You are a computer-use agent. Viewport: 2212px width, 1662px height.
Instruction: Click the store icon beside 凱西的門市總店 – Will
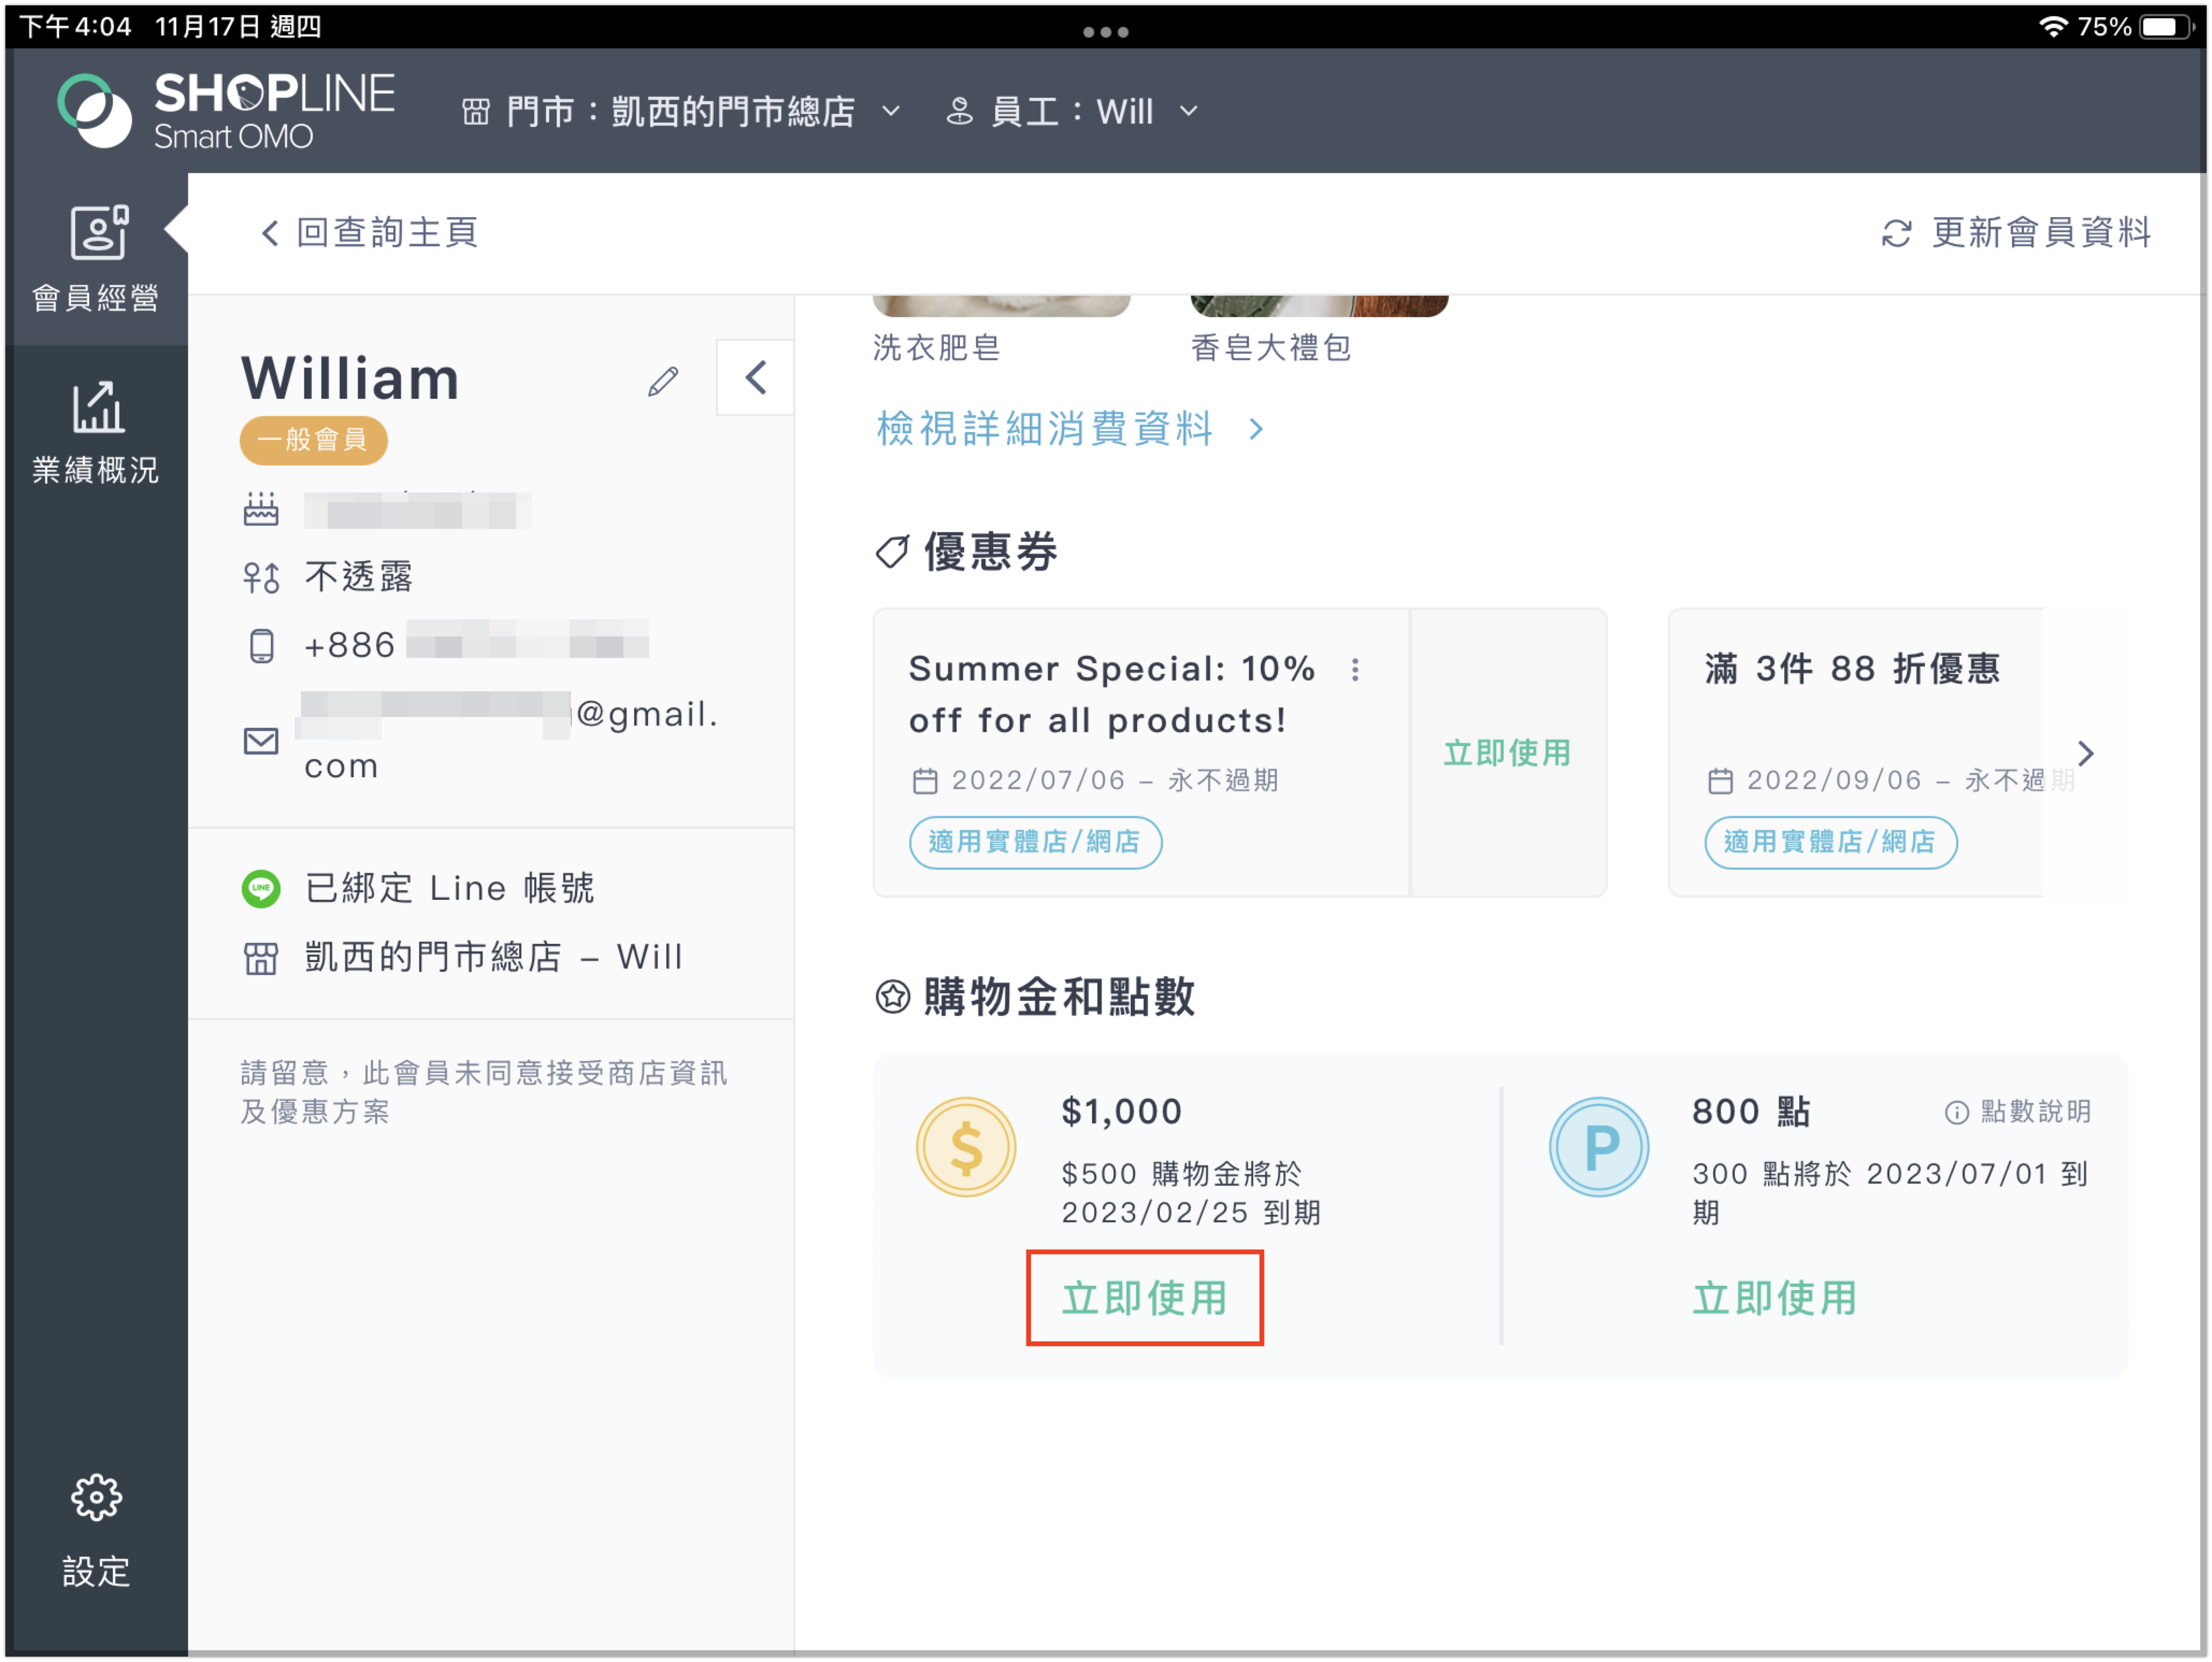[x=261, y=958]
